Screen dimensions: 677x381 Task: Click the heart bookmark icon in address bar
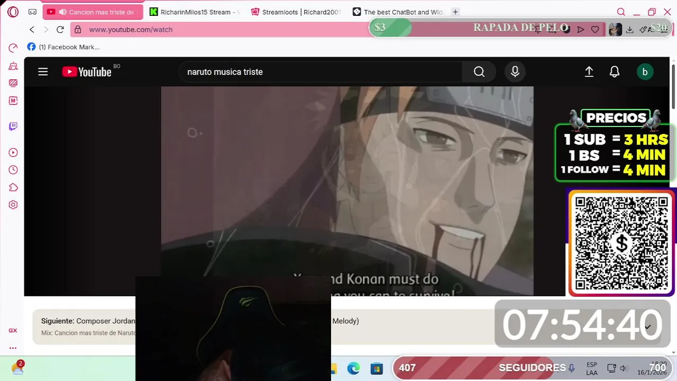click(595, 30)
